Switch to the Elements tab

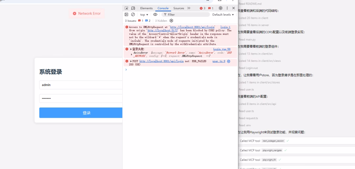[x=146, y=8]
